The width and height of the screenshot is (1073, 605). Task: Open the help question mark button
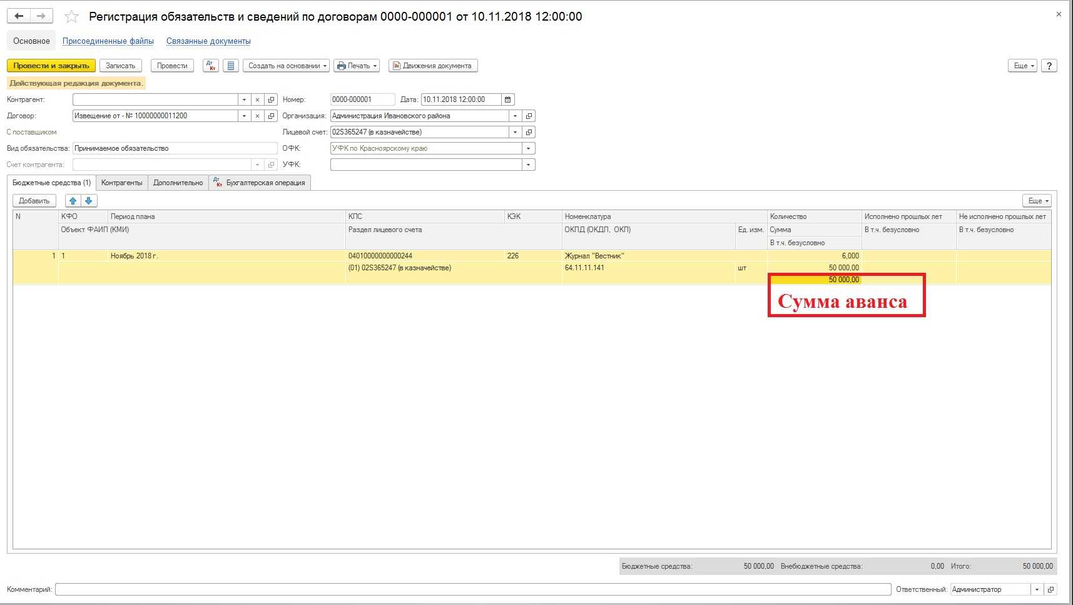pyautogui.click(x=1049, y=66)
